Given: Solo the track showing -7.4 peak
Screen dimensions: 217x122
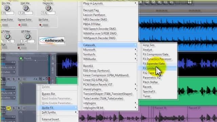Looking at the screenshot, I should click(x=14, y=79).
